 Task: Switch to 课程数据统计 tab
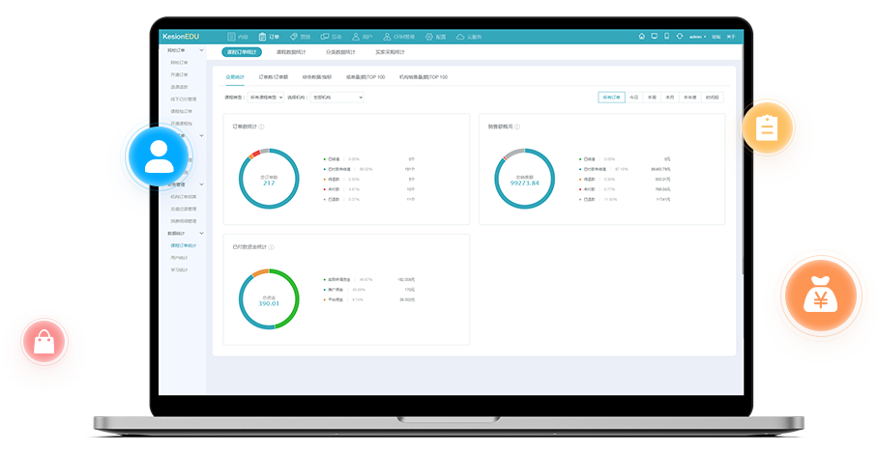tap(291, 52)
